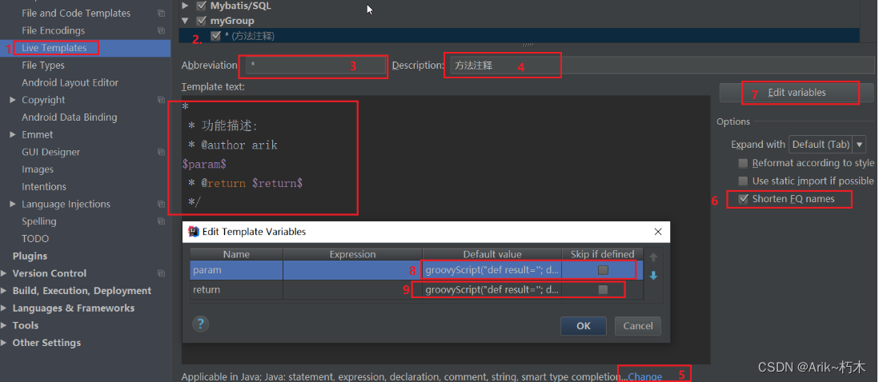Open Intentions settings
The height and width of the screenshot is (382, 879).
(x=44, y=186)
